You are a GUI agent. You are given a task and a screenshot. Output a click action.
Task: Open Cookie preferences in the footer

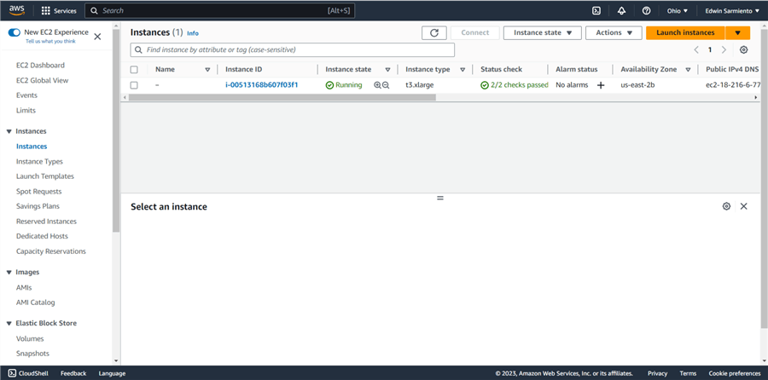(735, 373)
